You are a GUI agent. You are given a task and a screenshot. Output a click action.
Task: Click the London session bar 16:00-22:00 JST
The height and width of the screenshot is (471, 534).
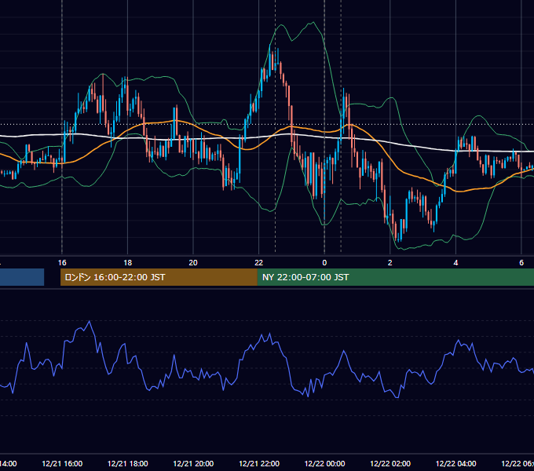pyautogui.click(x=159, y=277)
